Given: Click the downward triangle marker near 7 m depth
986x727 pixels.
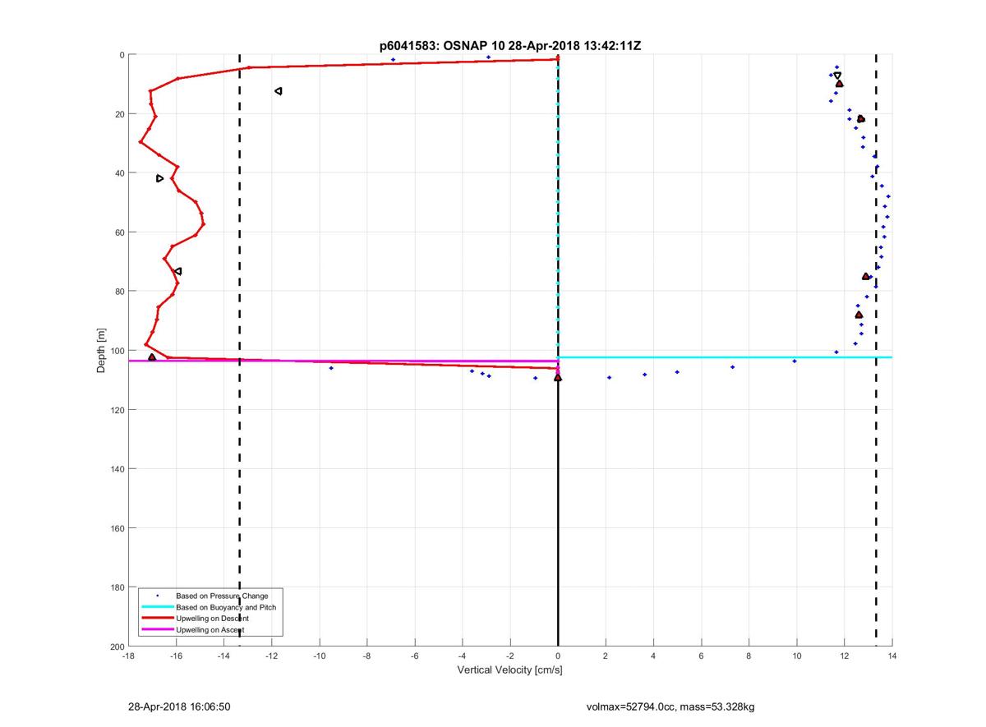Looking at the screenshot, I should (837, 76).
